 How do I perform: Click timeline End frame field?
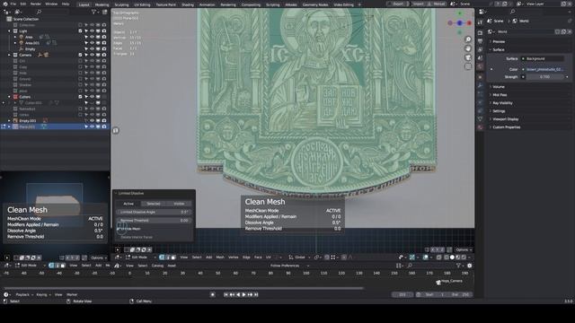pyautogui.click(x=461, y=294)
